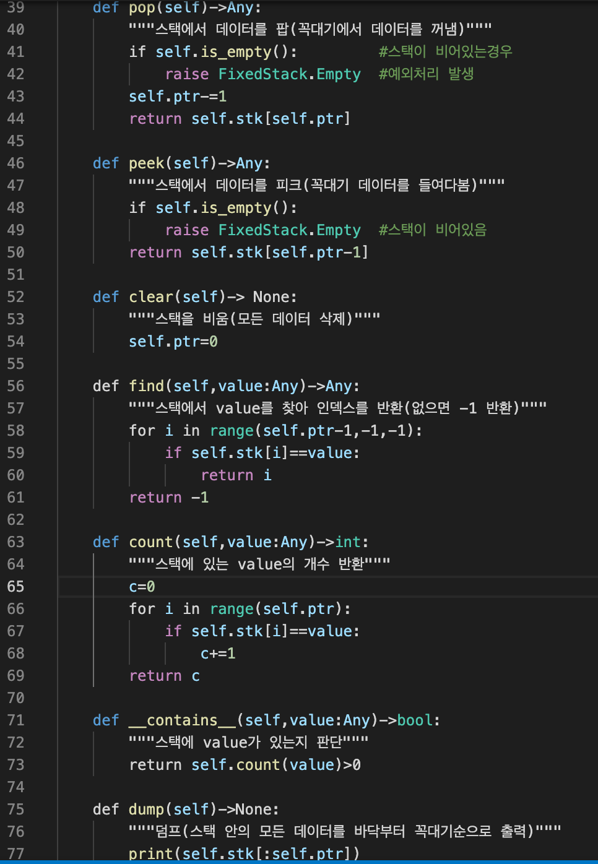
Task: Click line number 56 in gutter
Action: [x=16, y=386]
